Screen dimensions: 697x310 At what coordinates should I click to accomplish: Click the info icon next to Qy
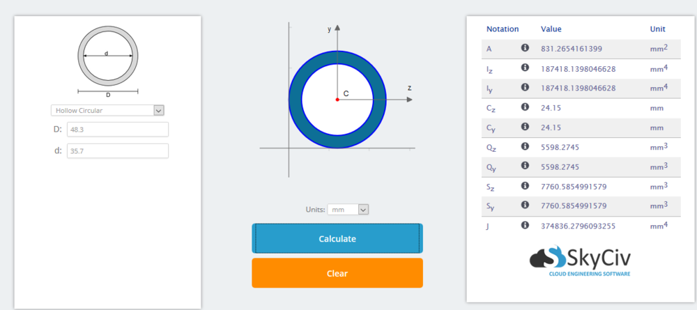coord(525,165)
